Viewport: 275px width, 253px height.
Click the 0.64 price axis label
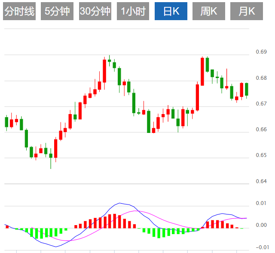261,181
